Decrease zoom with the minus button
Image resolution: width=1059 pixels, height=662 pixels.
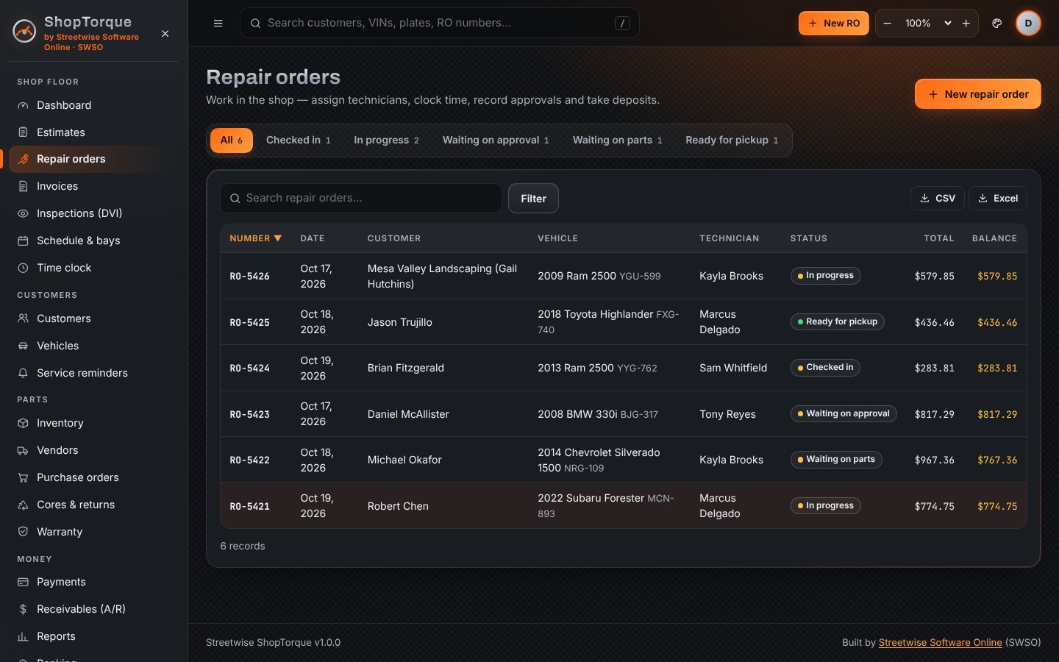click(x=888, y=23)
